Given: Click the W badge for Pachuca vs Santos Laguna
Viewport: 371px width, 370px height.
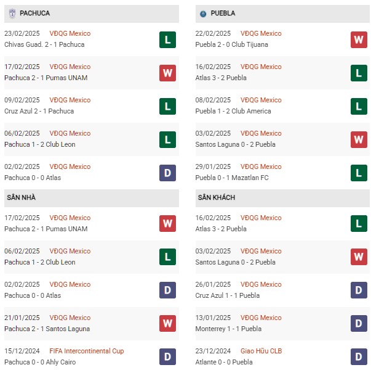Looking at the screenshot, I should click(x=167, y=323).
